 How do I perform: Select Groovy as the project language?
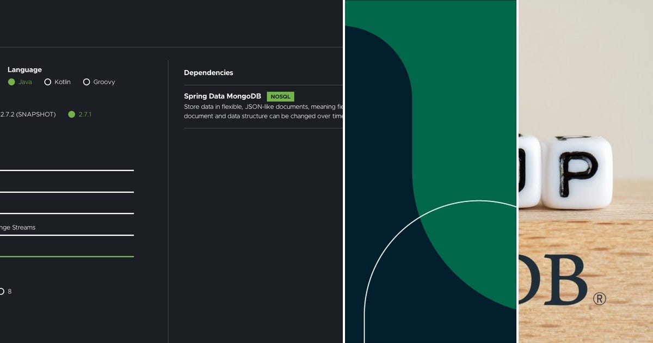87,82
